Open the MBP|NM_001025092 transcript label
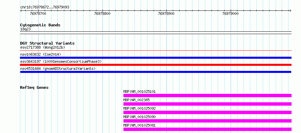Image resolution: width=301 pixels, height=133 pixels. (139, 108)
